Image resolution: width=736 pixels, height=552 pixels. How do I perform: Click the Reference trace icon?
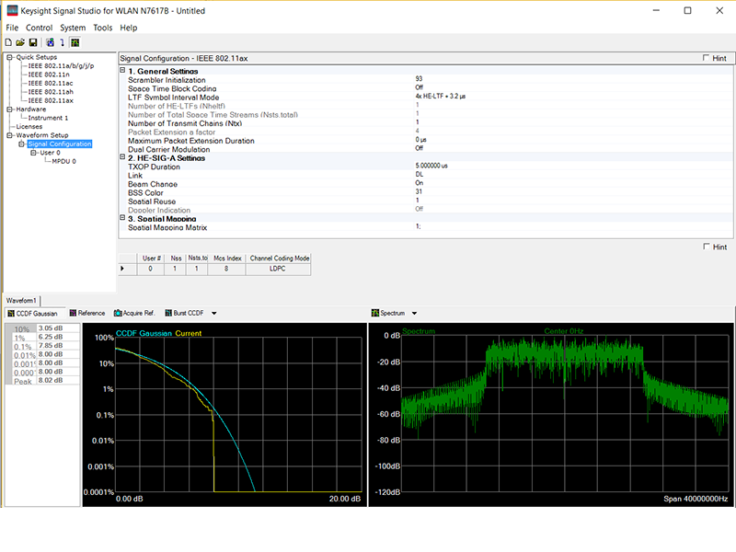[x=74, y=314]
